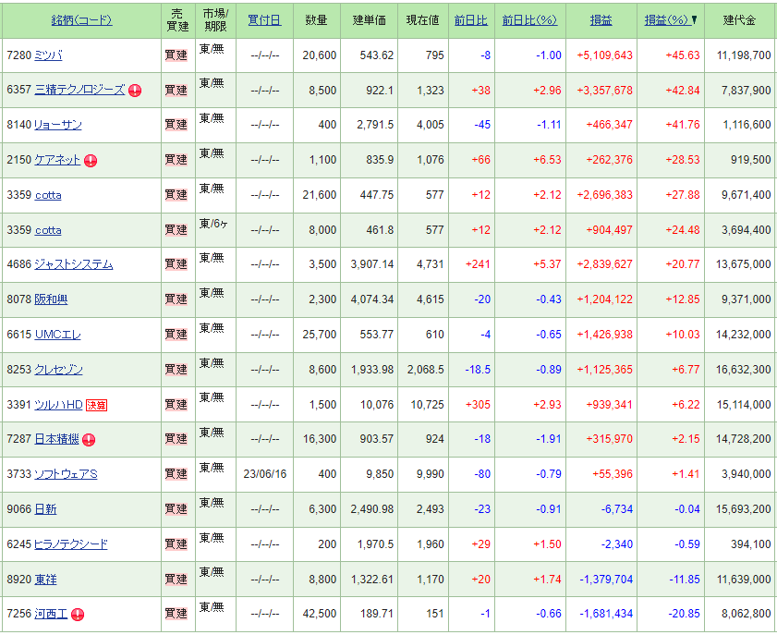Open the ヒラノテクシード stock link
Image resolution: width=777 pixels, height=635 pixels.
tap(71, 544)
